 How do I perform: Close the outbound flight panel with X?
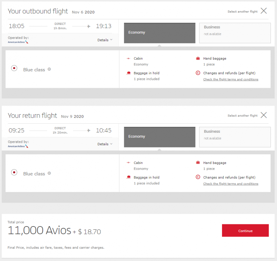tap(264, 11)
